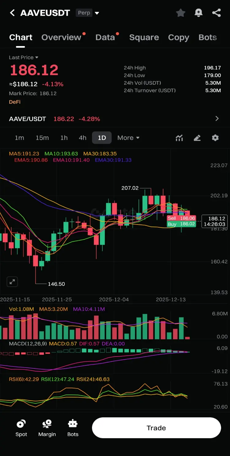Screen dimensions: 230x456
Task: Tap the Vol:1.08M label
Action: [21, 309]
